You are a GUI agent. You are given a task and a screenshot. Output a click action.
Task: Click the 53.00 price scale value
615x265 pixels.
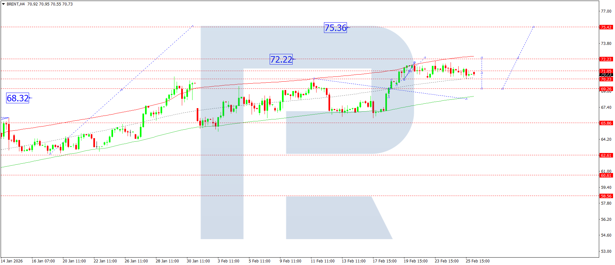(606, 251)
